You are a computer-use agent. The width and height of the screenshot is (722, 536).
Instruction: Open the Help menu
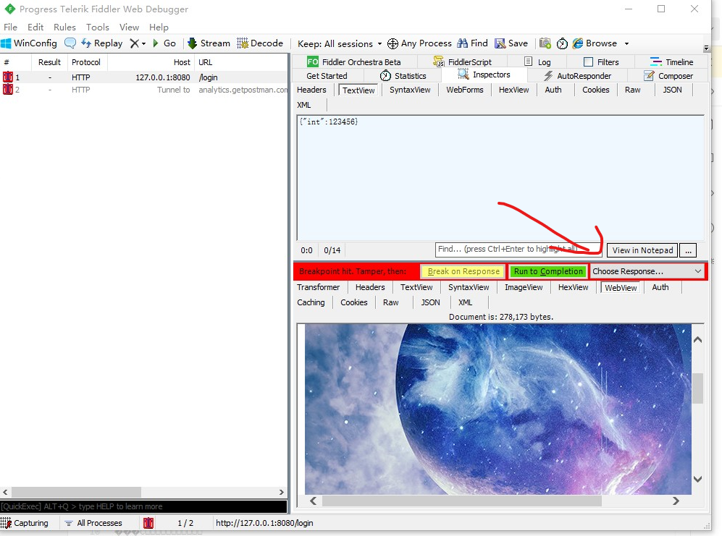pos(159,27)
